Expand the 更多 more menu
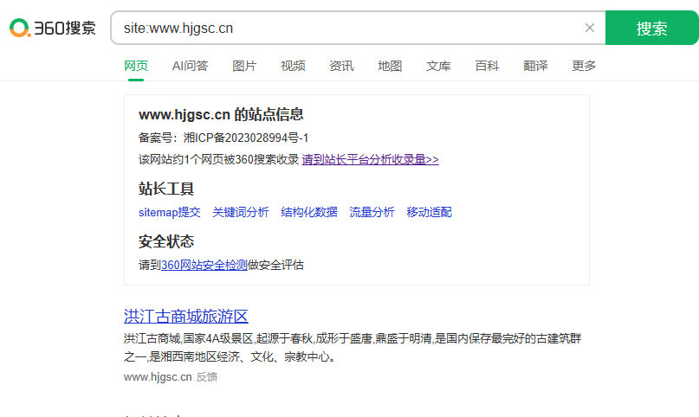699x417 pixels. [x=584, y=66]
